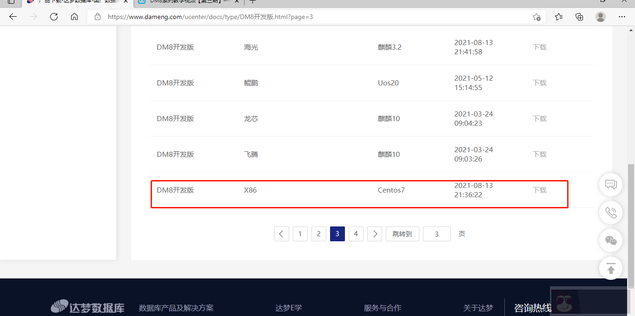Click the phone hotline floating icon
The width and height of the screenshot is (635, 316).
pyautogui.click(x=610, y=212)
